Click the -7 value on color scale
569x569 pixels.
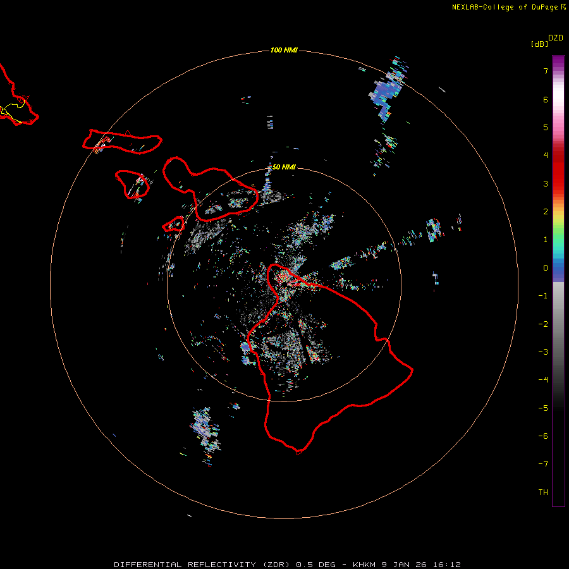click(x=543, y=464)
